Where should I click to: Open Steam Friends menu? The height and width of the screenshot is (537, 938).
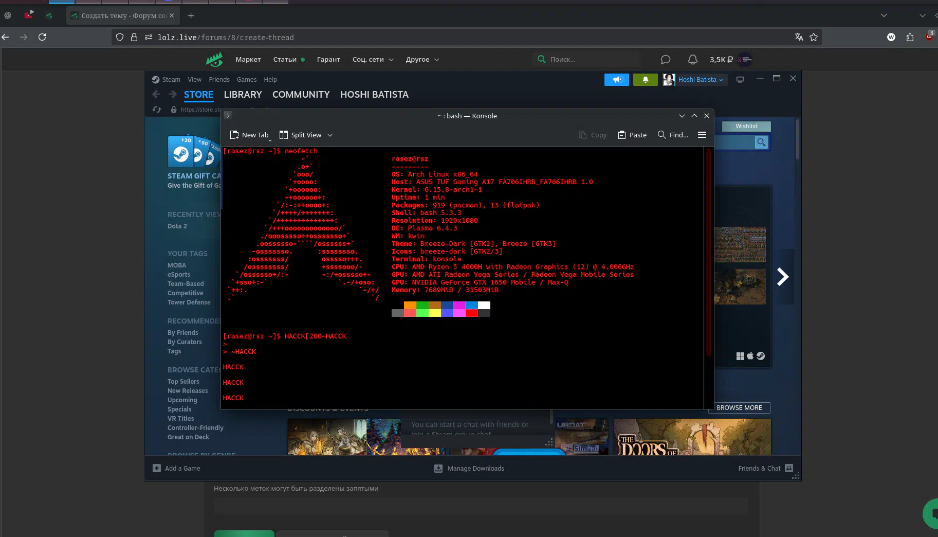click(219, 80)
